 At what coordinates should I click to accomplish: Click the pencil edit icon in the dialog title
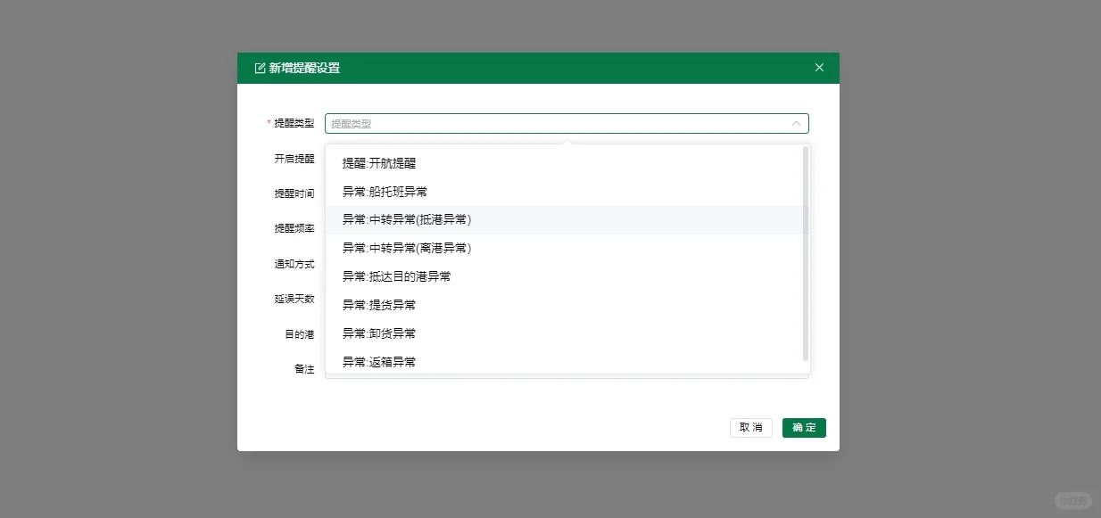coord(260,67)
